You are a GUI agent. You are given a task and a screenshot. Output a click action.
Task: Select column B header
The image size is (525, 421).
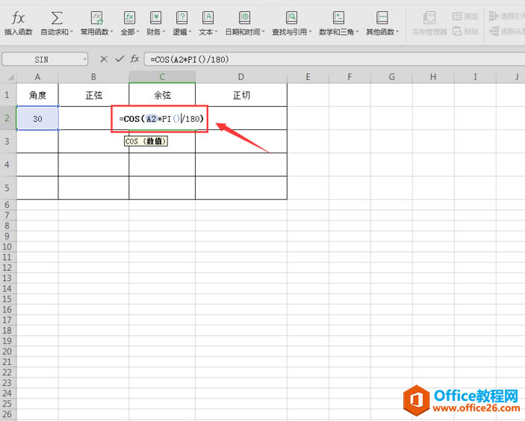tap(93, 77)
